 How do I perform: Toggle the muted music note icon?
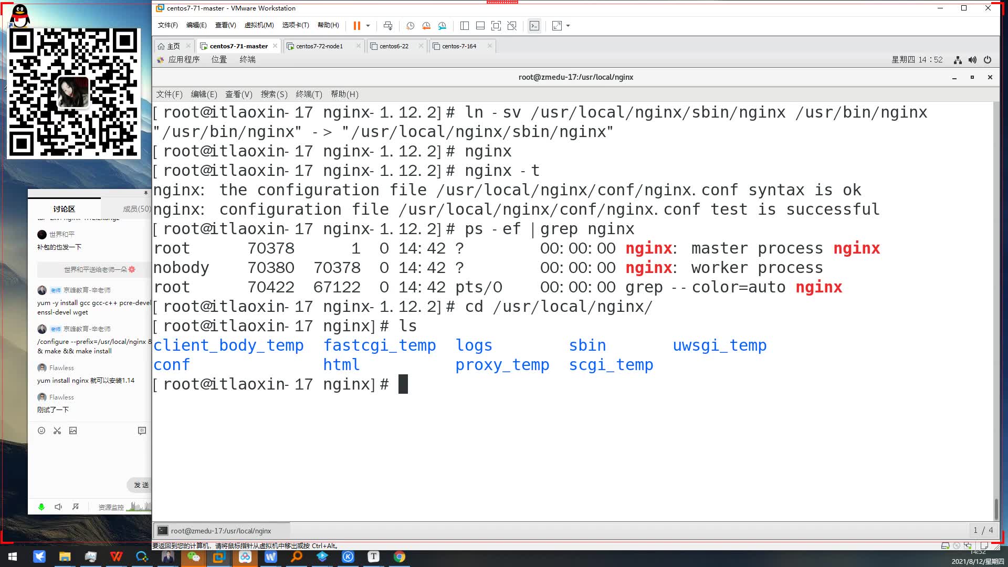[76, 507]
